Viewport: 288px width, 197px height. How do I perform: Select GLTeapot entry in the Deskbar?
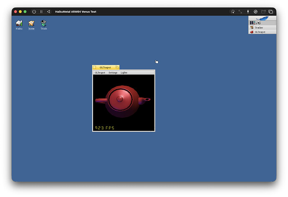[x=262, y=32]
